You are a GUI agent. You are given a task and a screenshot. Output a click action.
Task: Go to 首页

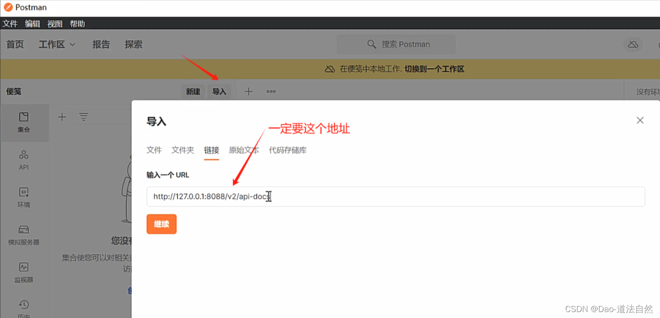15,44
